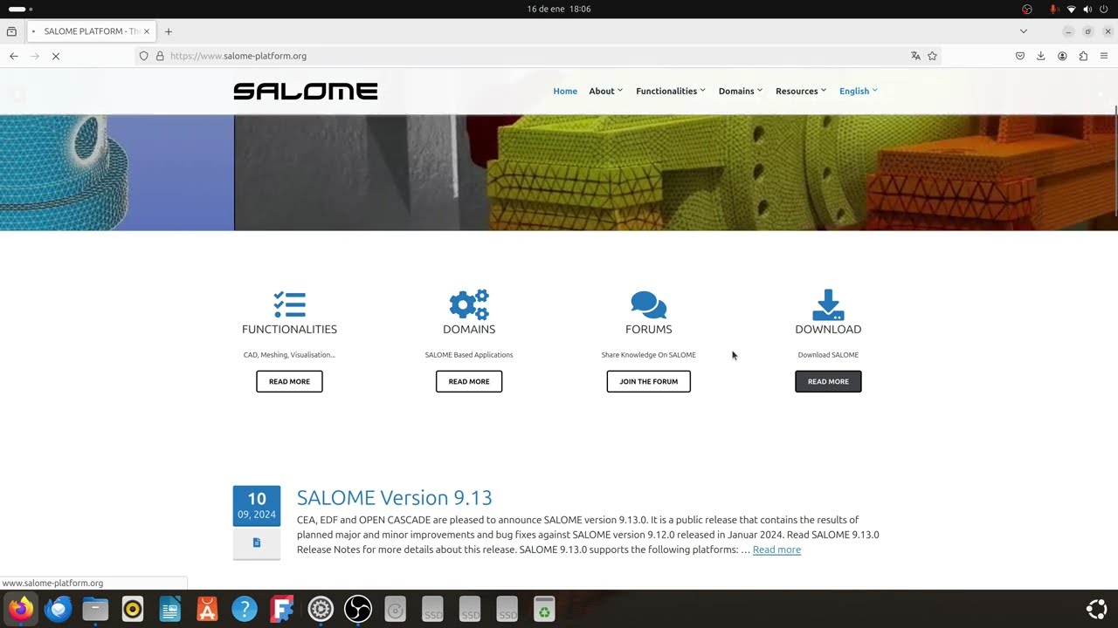
Task: Select the SALOME PLATFORM browser tab
Action: tap(91, 31)
